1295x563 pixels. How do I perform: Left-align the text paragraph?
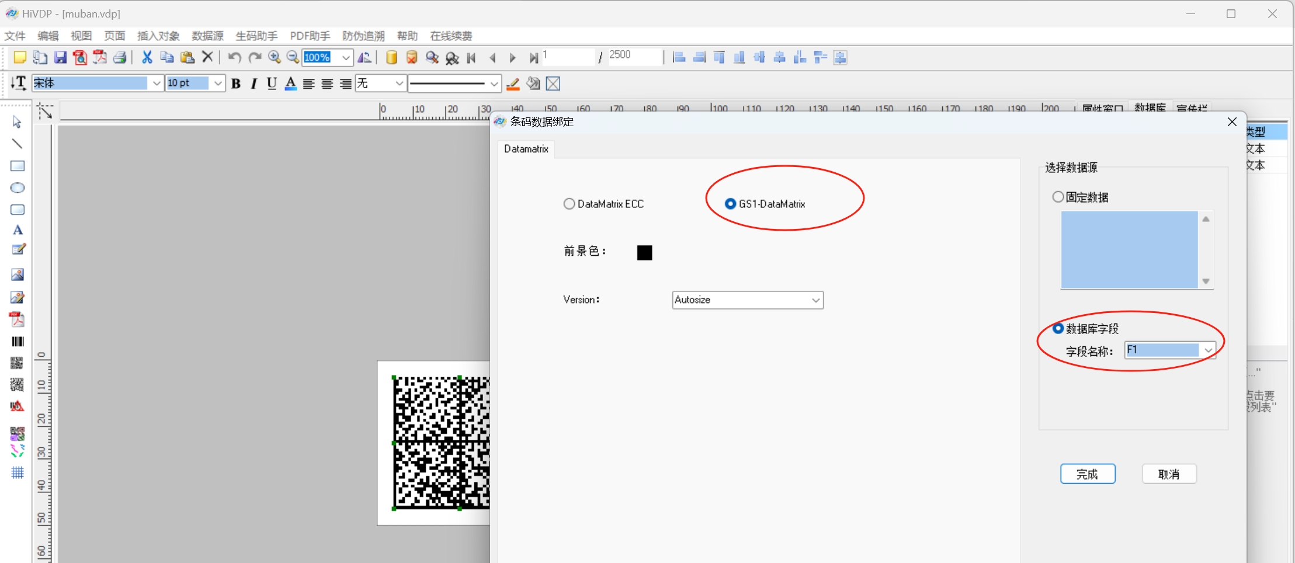[x=309, y=84]
